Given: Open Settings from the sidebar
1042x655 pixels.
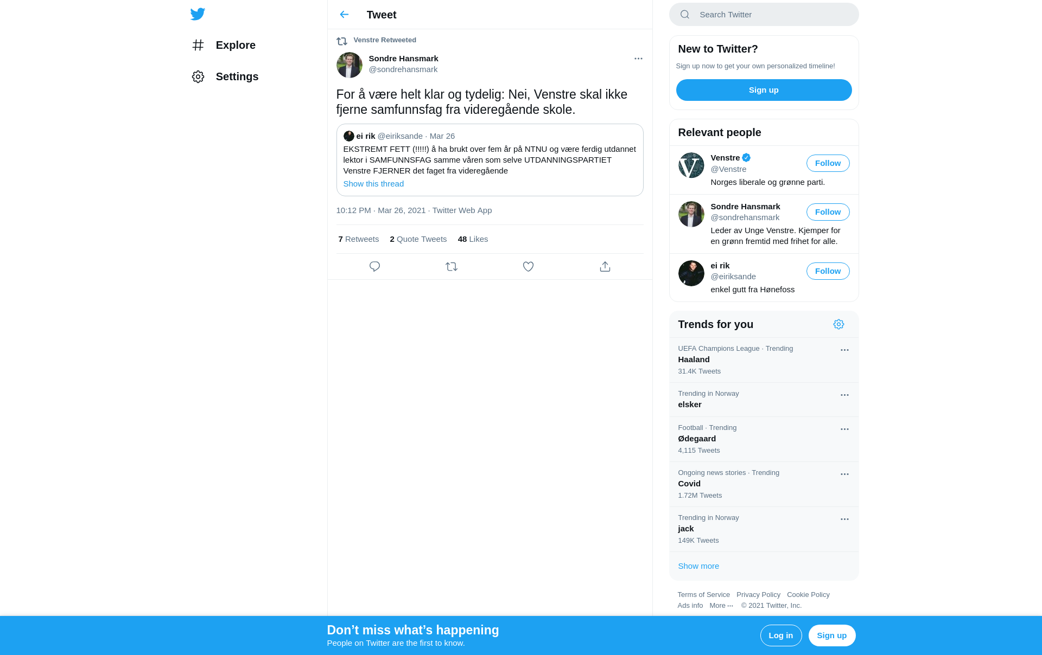Looking at the screenshot, I should click(x=225, y=76).
